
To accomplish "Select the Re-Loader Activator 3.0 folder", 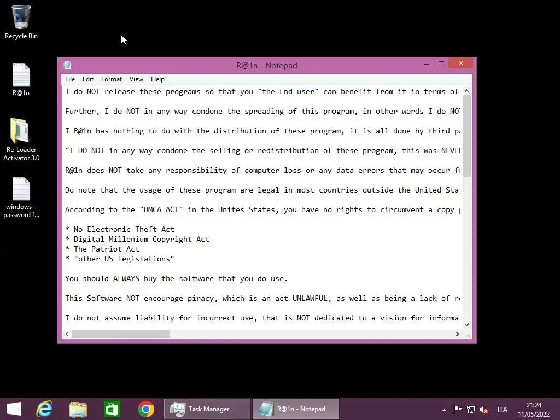I will coord(21,139).
